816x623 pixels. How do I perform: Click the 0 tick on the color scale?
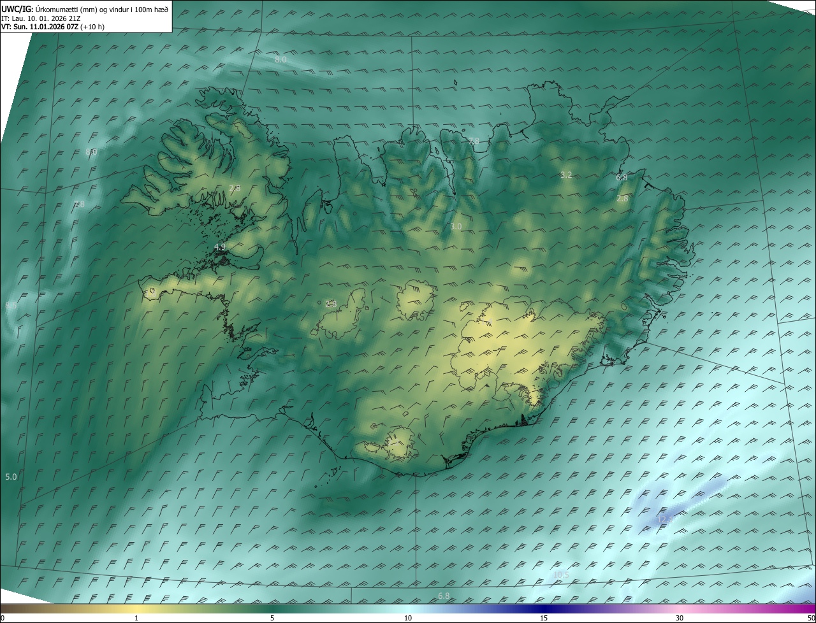click(3, 618)
